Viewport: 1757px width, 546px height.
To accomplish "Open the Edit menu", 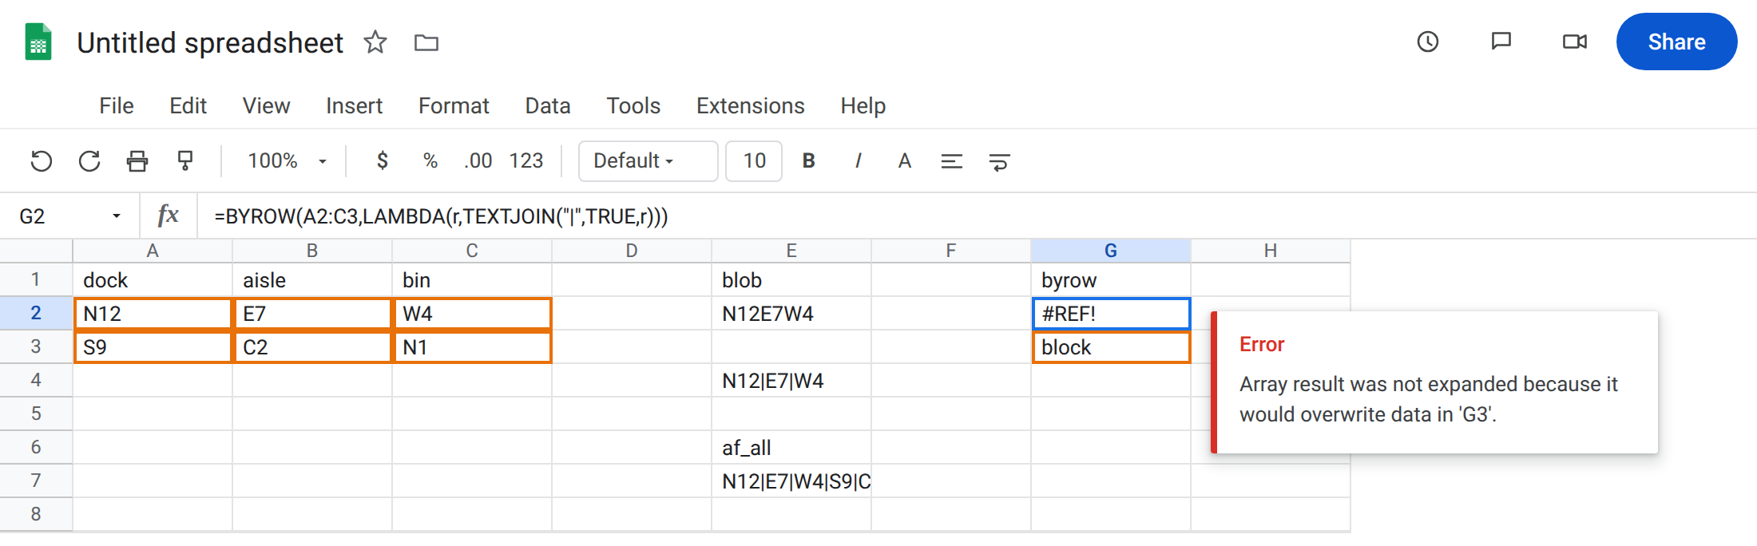I will tap(188, 105).
